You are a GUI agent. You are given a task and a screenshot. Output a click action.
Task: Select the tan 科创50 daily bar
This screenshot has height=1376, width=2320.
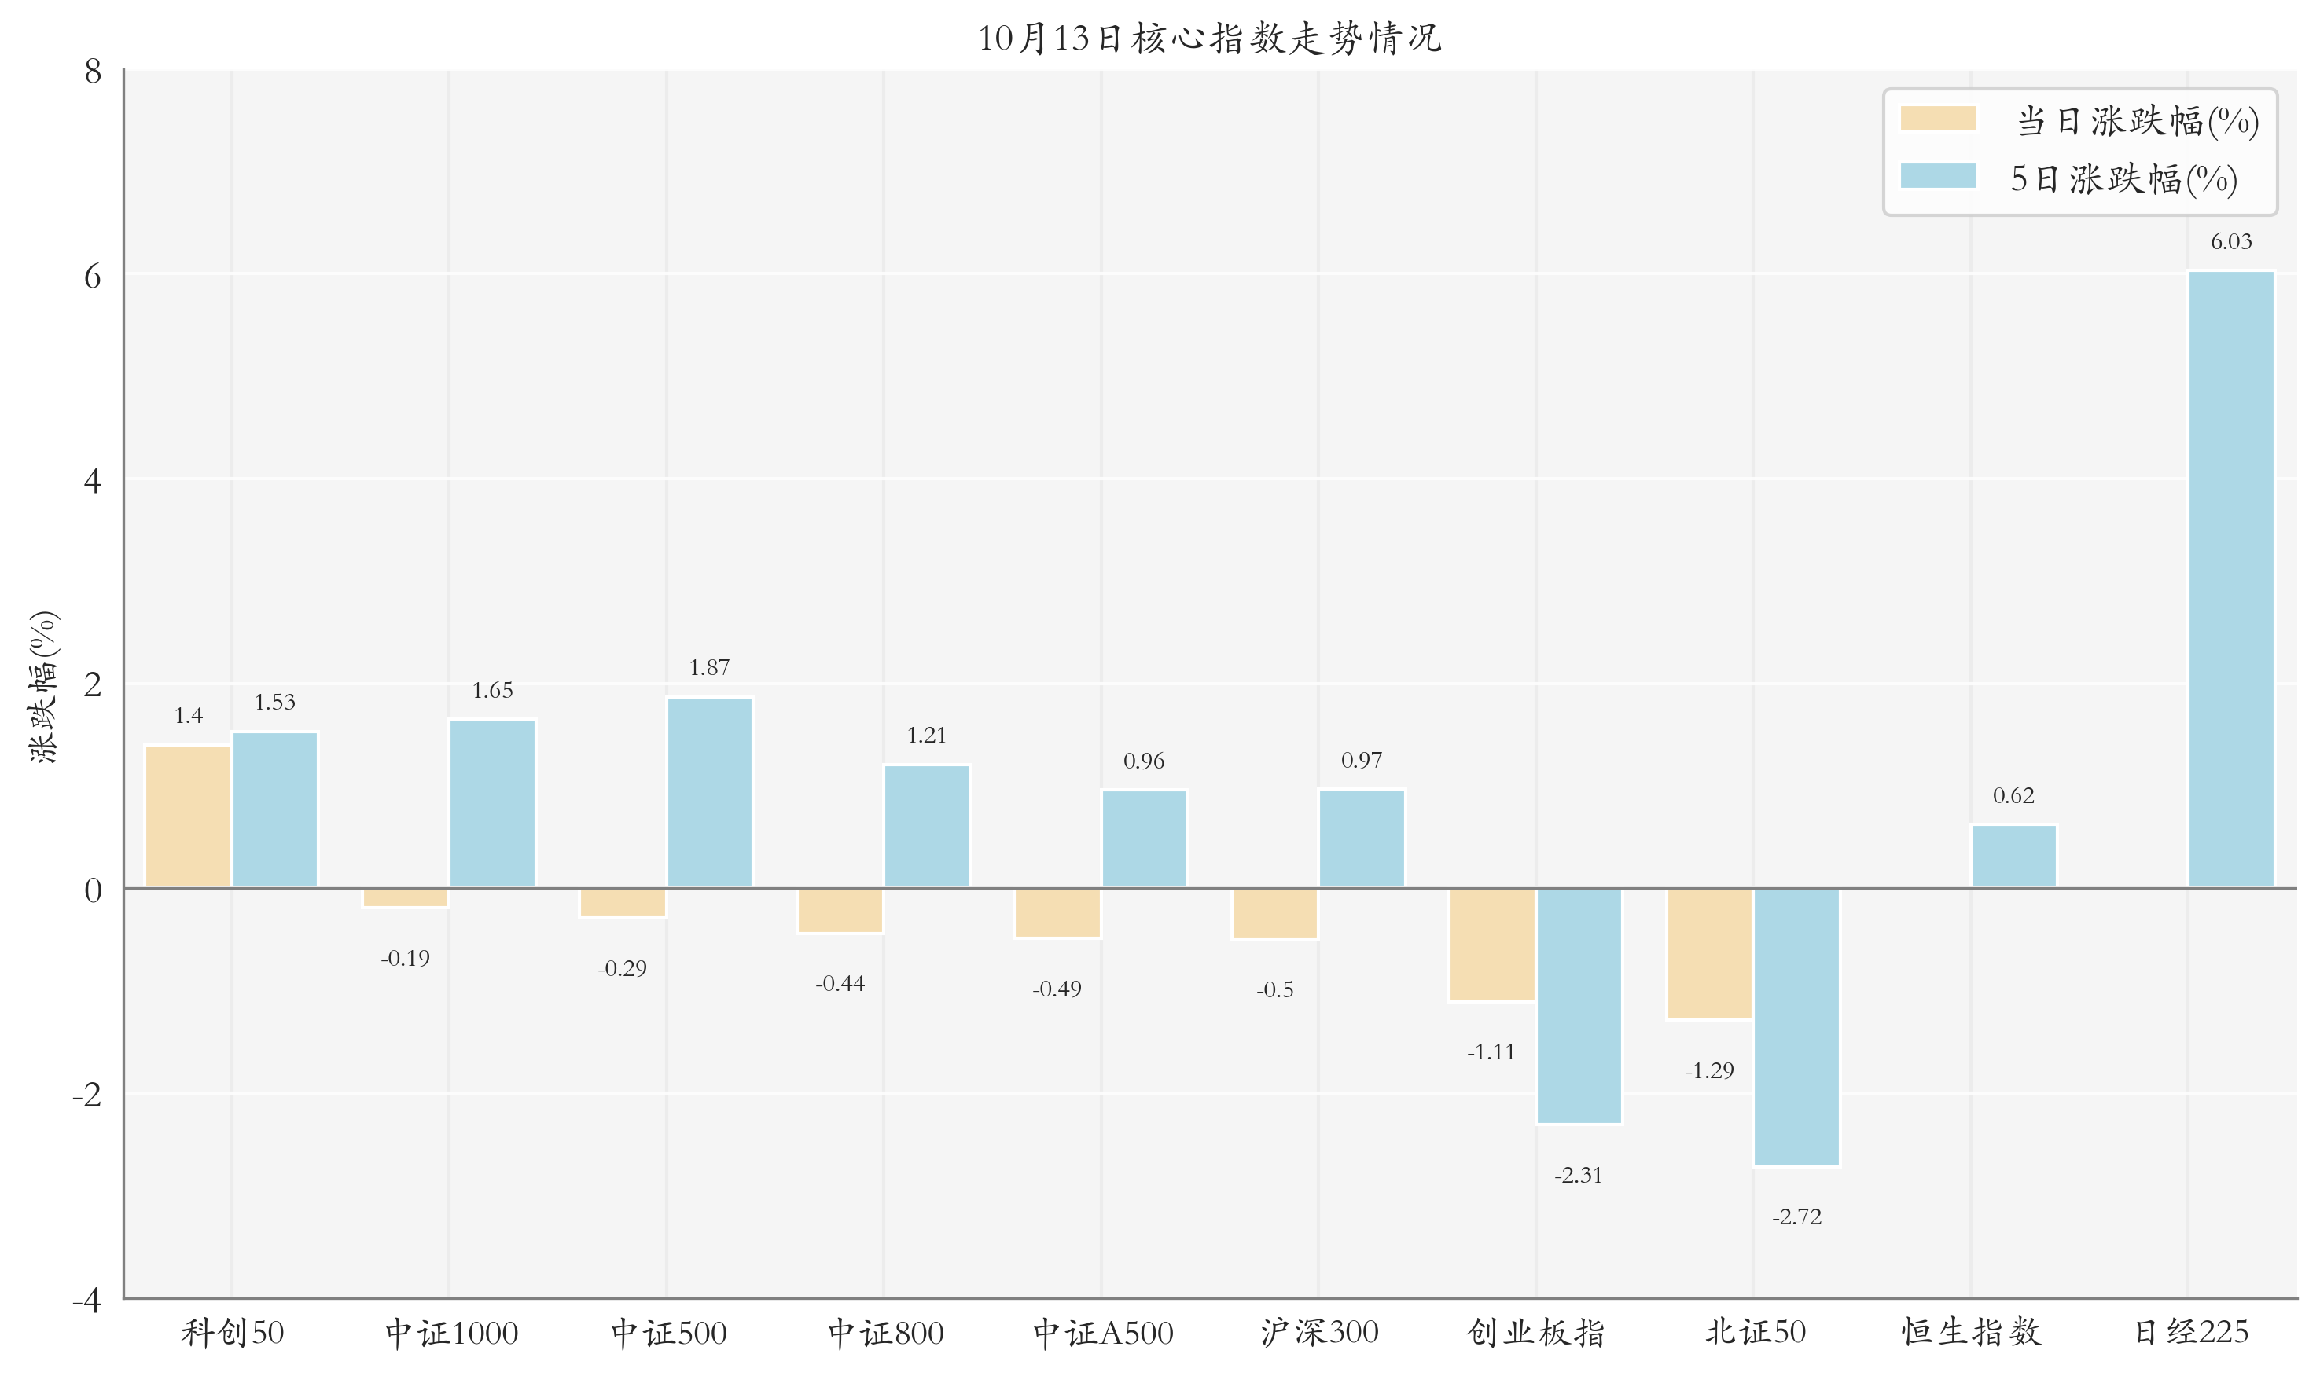pyautogui.click(x=189, y=816)
